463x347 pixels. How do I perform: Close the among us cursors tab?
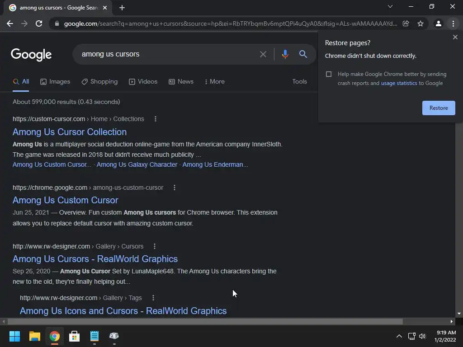[105, 8]
